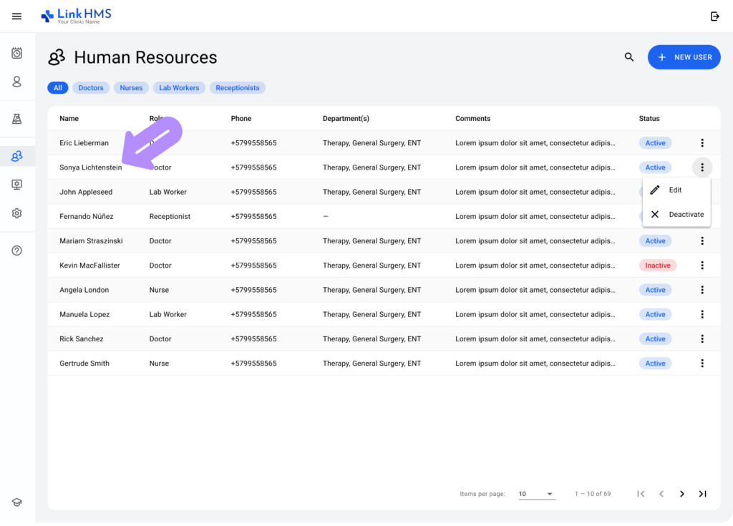The height and width of the screenshot is (526, 733).
Task: Open the three-dot menu for Eric Lieberman
Action: pyautogui.click(x=702, y=143)
